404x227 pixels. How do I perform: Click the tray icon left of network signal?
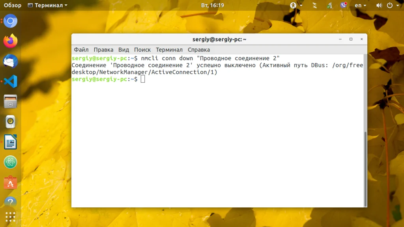coord(314,5)
